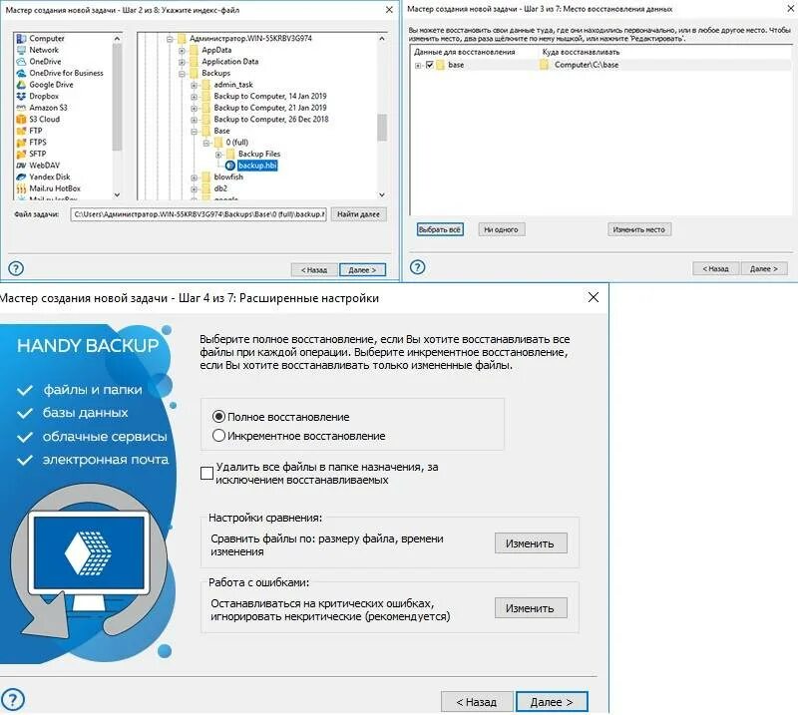
Task: Select the FTPS storage icon
Action: tap(21, 142)
